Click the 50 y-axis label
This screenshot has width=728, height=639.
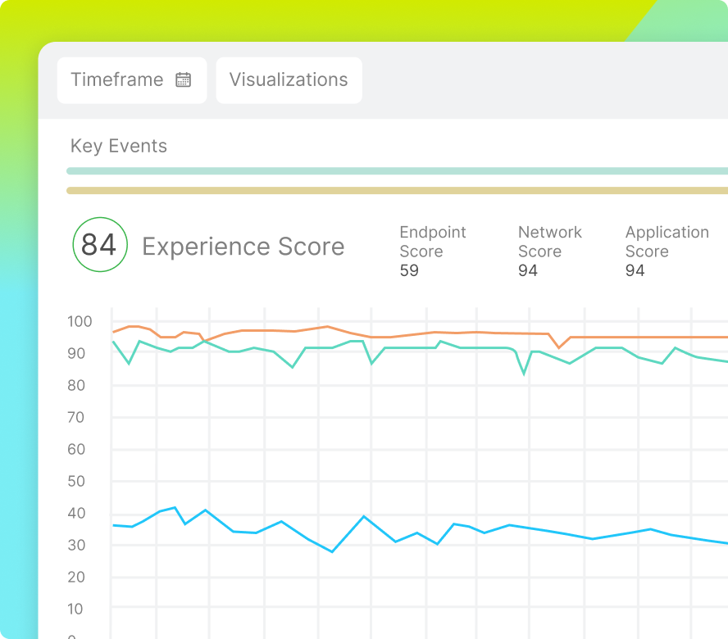[76, 481]
